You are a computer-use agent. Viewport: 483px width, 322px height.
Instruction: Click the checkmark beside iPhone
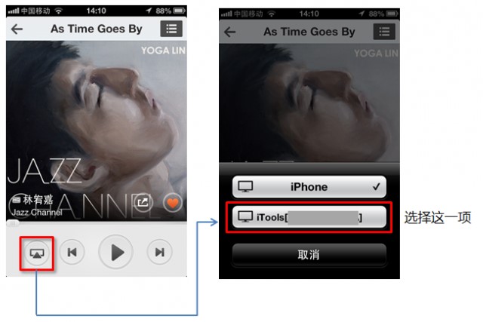coord(377,186)
